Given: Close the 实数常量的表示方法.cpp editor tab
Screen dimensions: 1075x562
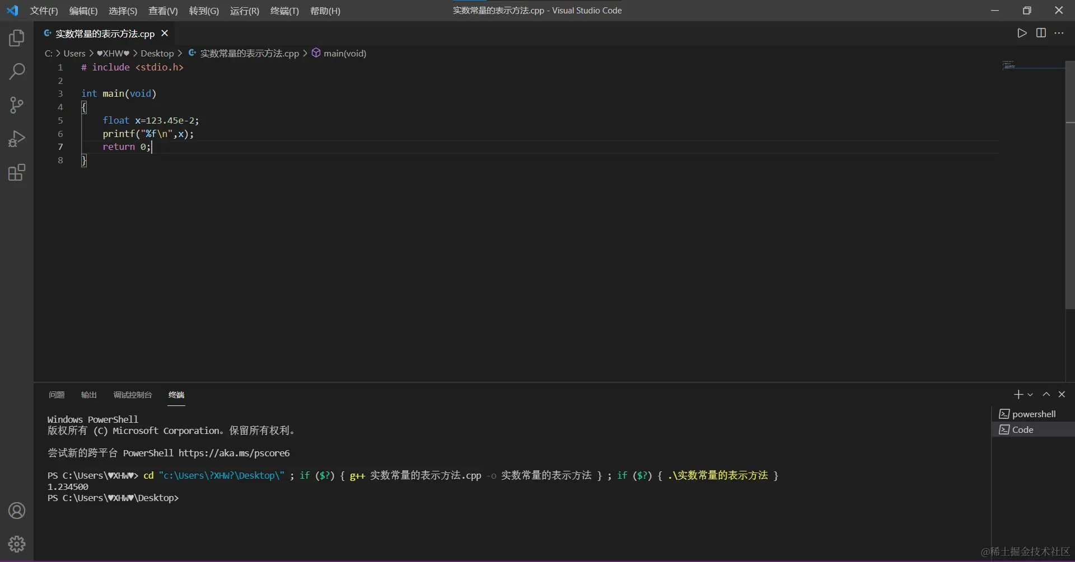Looking at the screenshot, I should click(x=165, y=34).
